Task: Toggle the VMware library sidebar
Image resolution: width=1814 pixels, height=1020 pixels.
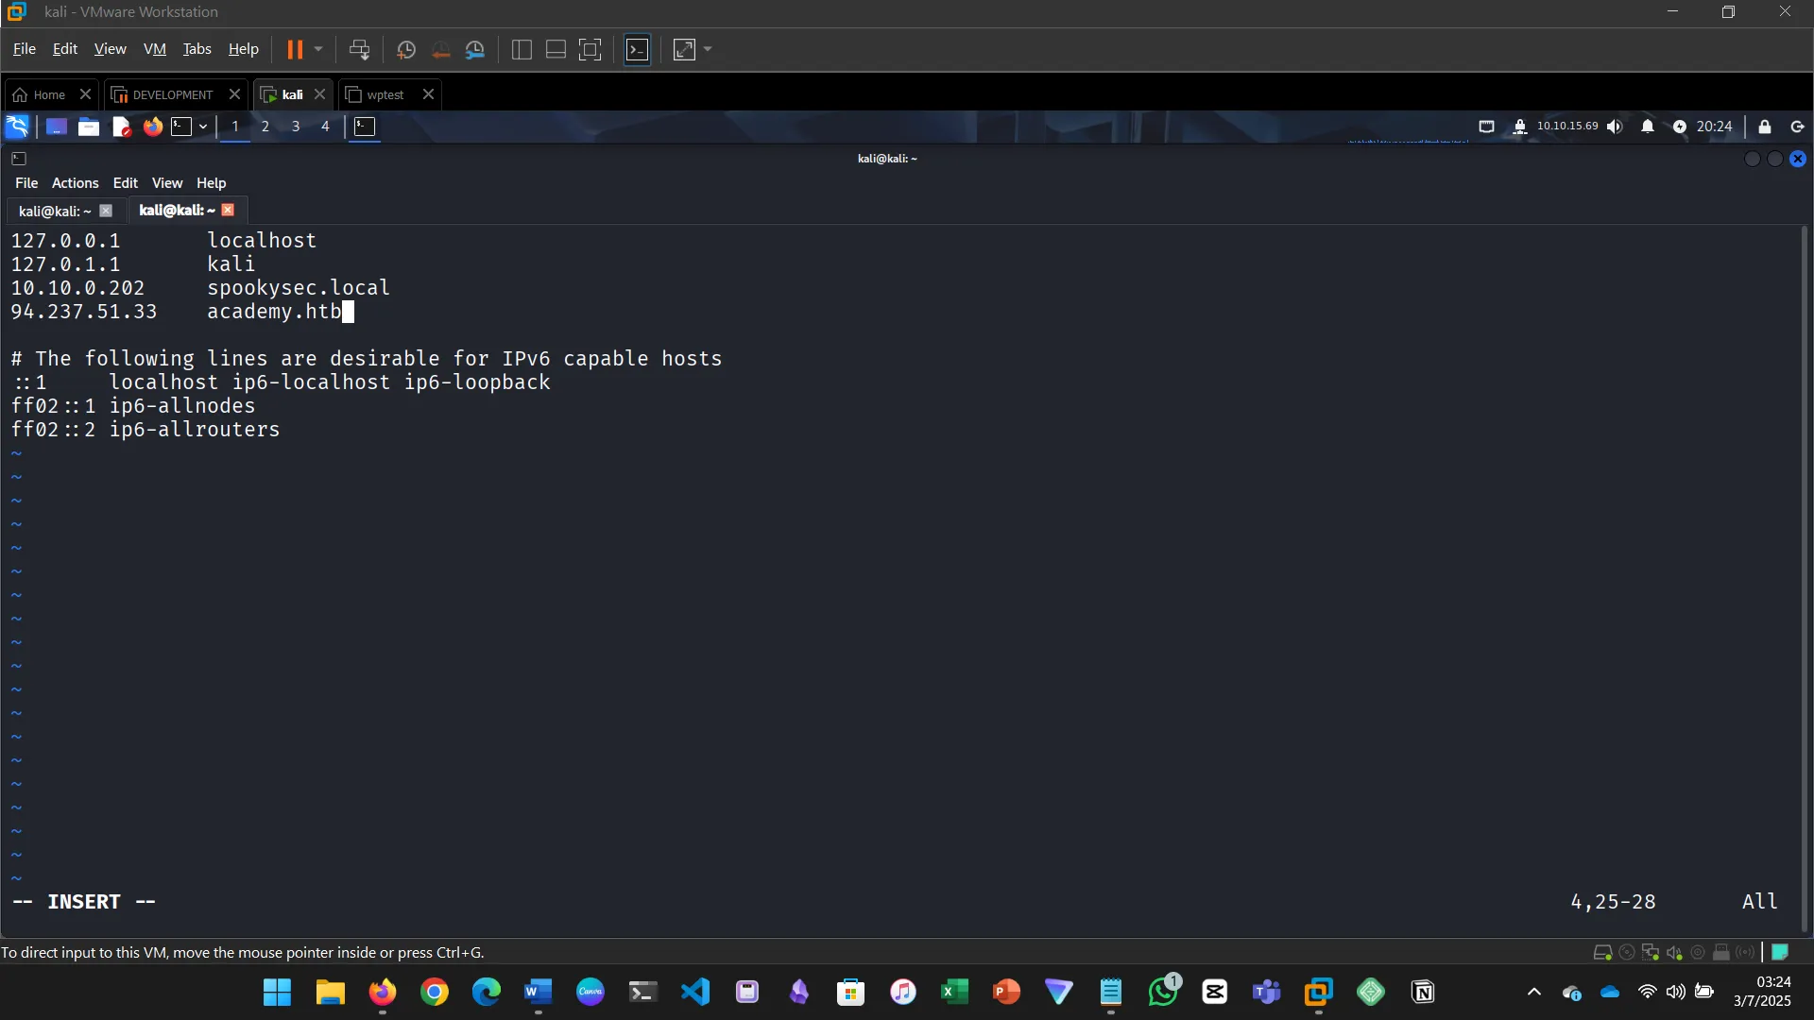Action: tap(522, 49)
